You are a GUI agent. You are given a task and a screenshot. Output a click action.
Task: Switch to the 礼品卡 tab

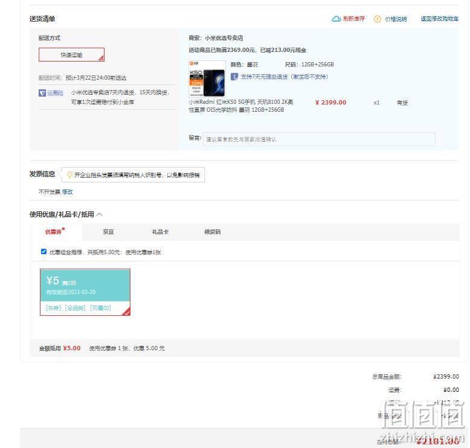pos(160,232)
